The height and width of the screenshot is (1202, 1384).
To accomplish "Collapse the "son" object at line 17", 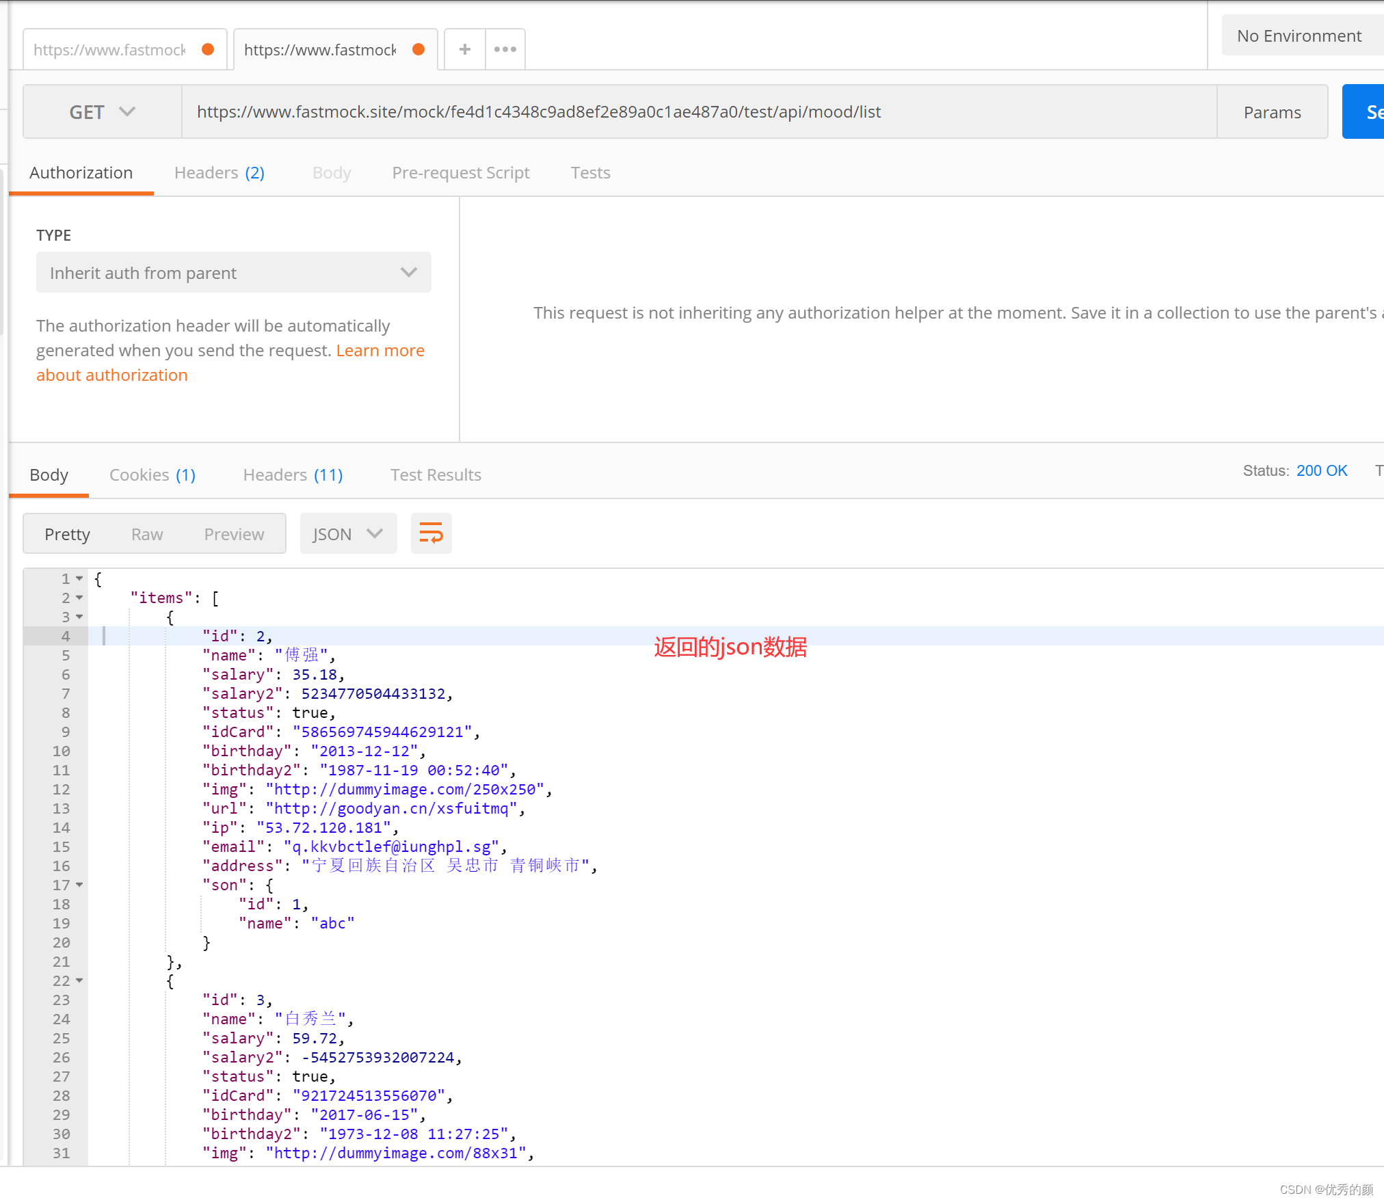I will pos(79,885).
